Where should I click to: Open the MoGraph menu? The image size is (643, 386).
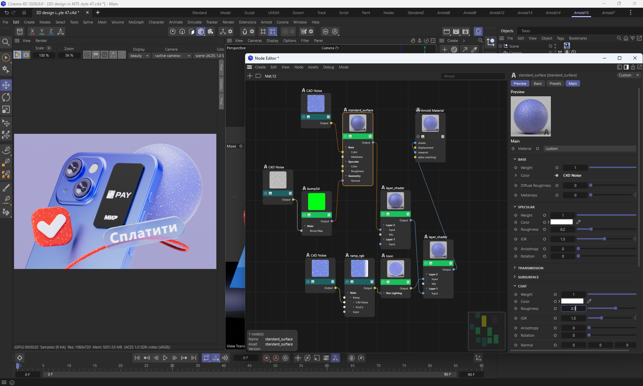tap(136, 22)
